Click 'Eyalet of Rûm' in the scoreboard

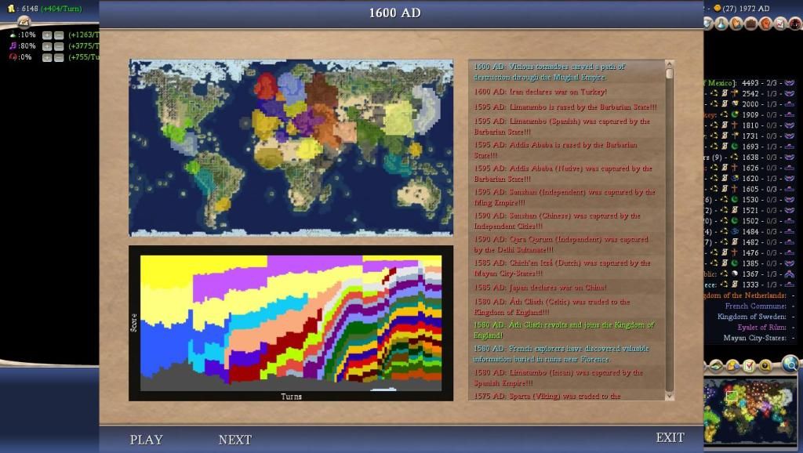click(761, 327)
